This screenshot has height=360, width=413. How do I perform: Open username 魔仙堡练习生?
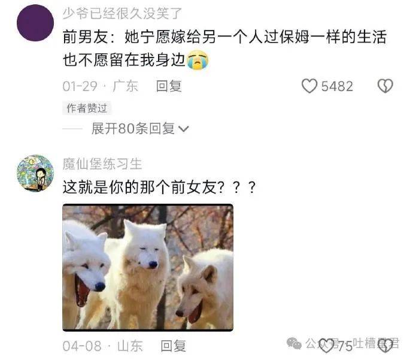tap(102, 164)
